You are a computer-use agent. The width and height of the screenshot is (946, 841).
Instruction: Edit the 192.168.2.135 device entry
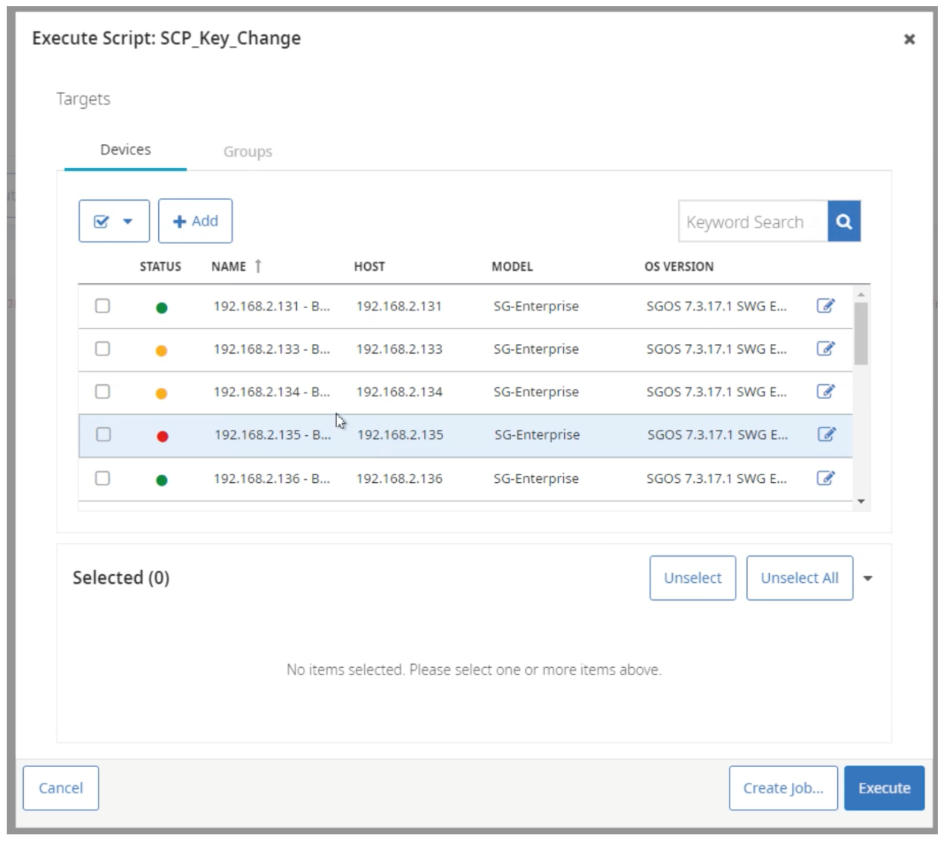pos(826,434)
